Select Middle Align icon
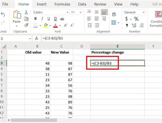This screenshot has height=123, width=162. coord(97,12)
